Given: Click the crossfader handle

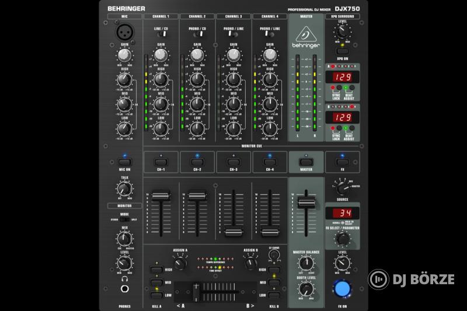Looking at the screenshot, I should coord(196,292).
